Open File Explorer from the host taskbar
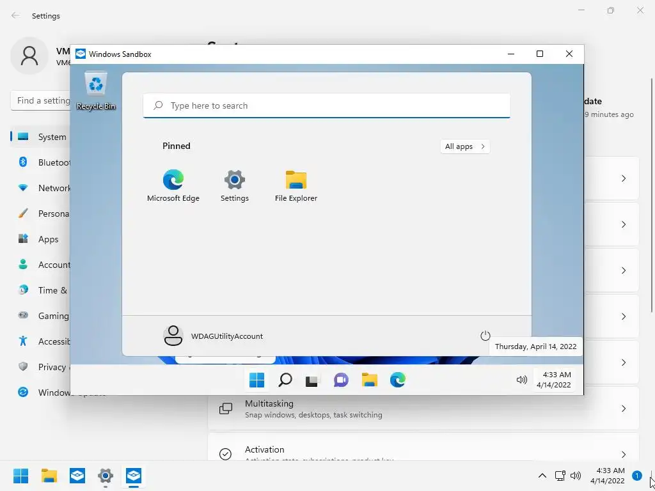655x491 pixels. [49, 476]
